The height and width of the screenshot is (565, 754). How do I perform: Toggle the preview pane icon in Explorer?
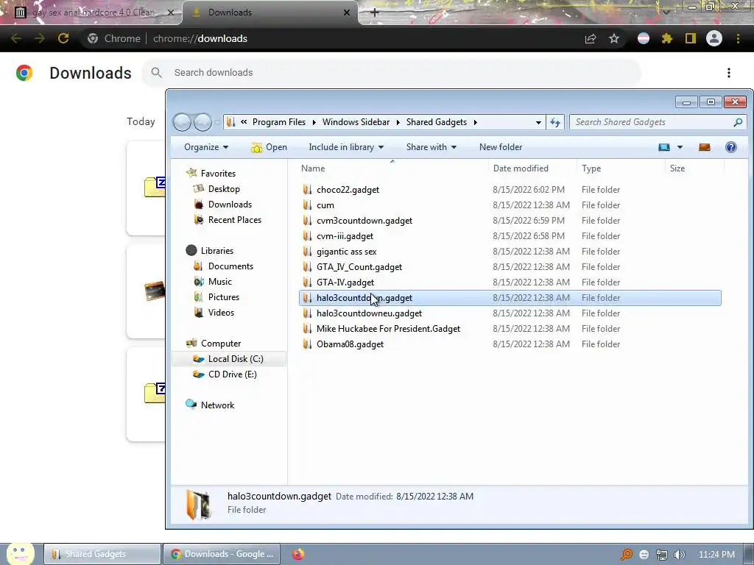(705, 147)
